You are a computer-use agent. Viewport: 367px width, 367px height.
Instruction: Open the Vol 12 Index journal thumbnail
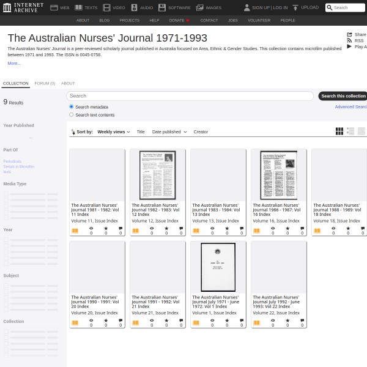pyautogui.click(x=157, y=175)
